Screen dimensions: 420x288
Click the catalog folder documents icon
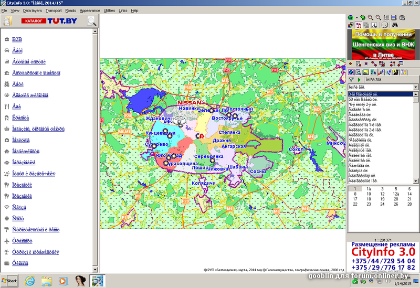[7, 22]
